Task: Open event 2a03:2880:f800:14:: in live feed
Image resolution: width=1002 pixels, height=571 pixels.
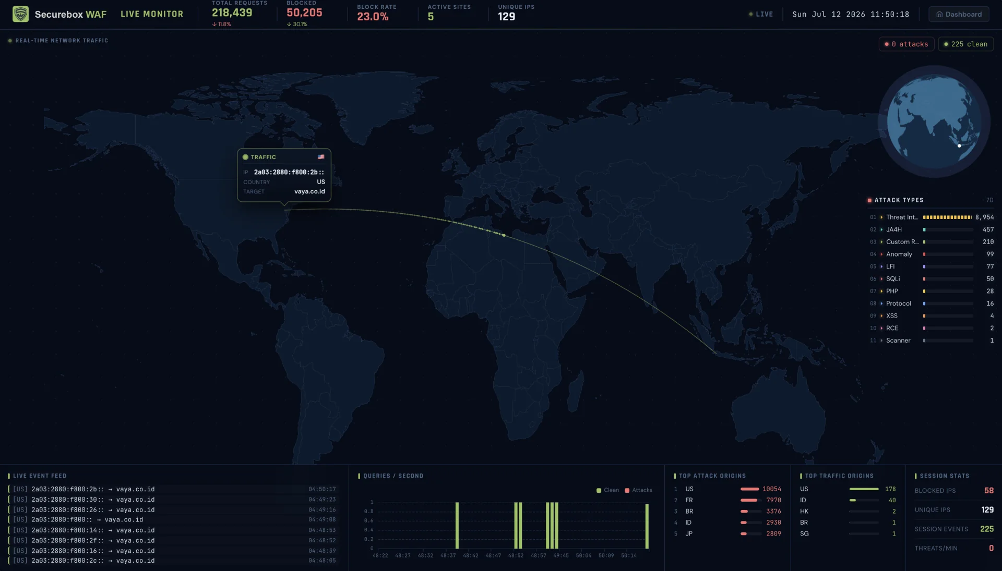Action: [x=172, y=530]
